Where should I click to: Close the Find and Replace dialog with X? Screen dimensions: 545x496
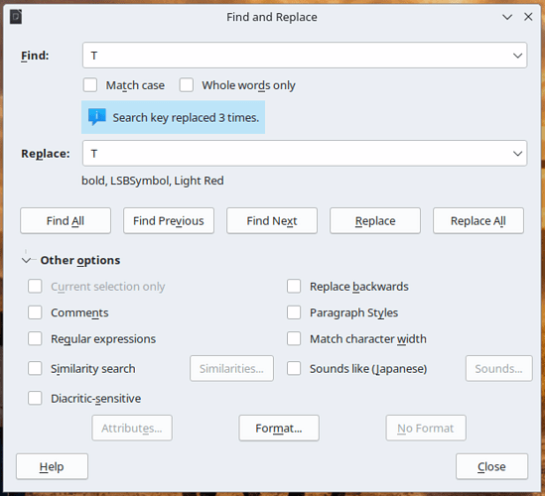point(528,17)
